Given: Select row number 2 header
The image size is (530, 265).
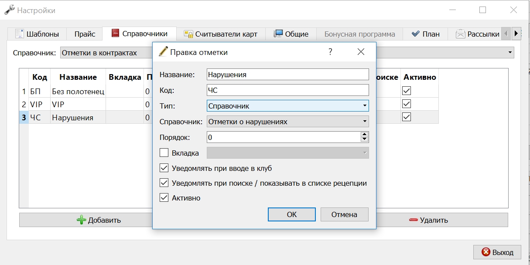Looking at the screenshot, I should pos(24,105).
